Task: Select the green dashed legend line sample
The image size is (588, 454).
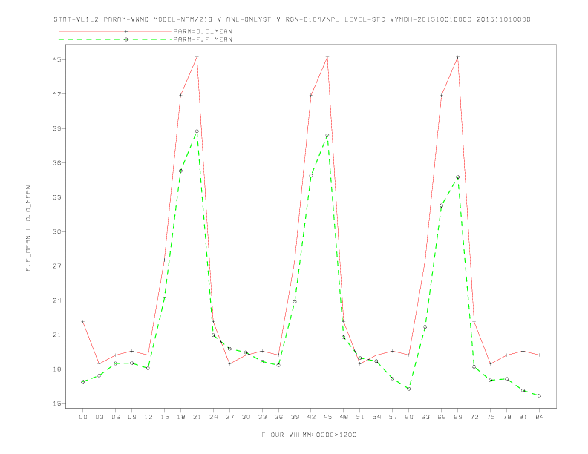Action: tap(115, 39)
